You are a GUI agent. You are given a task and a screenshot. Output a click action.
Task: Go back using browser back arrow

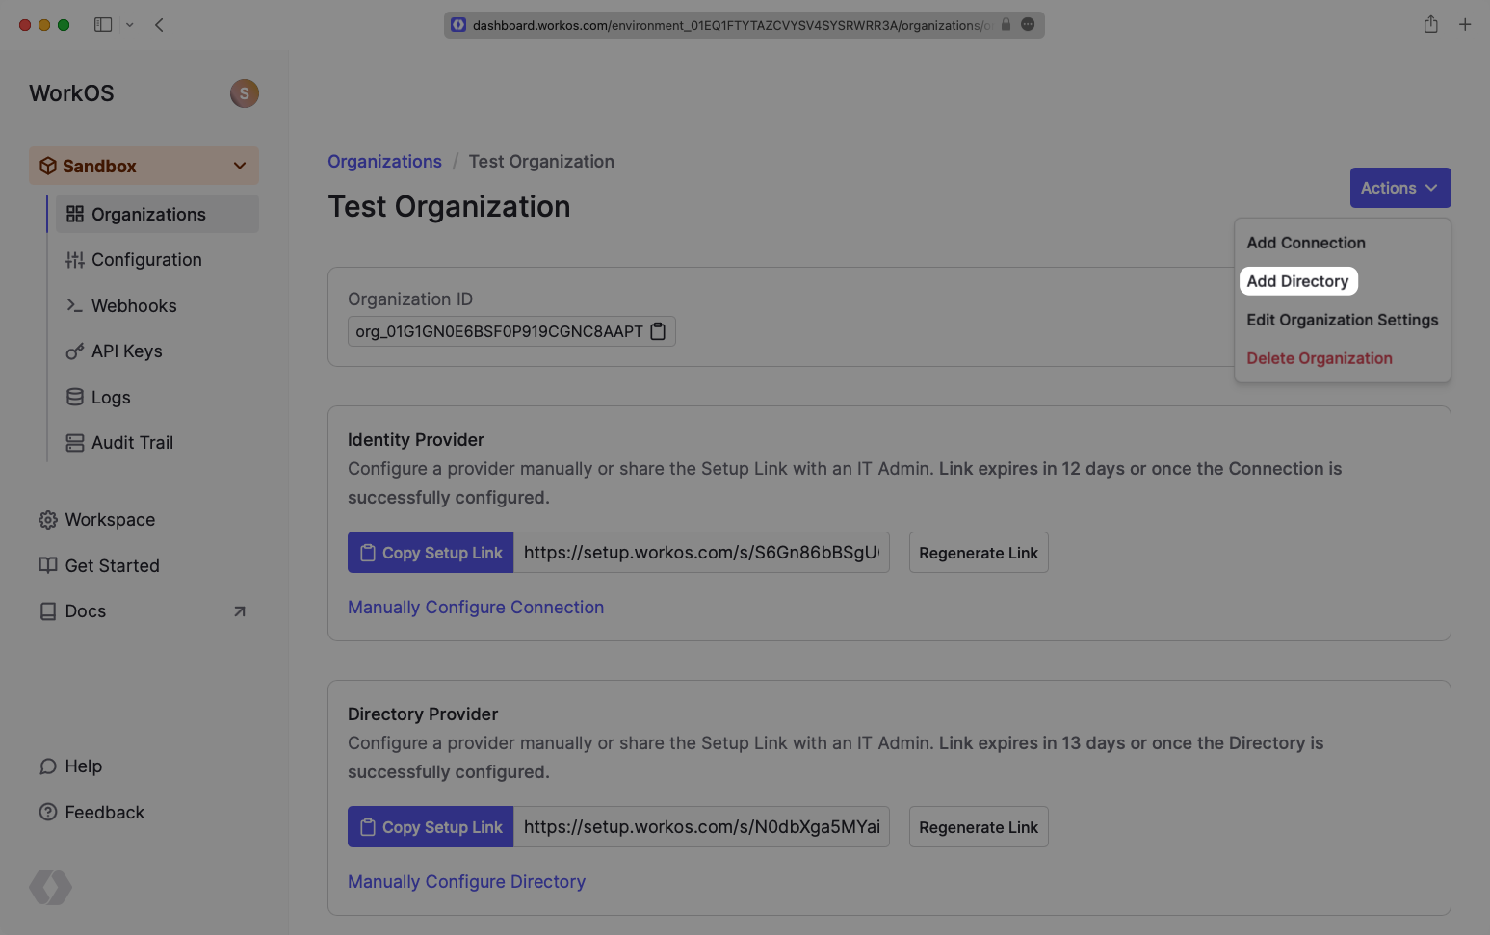click(160, 25)
